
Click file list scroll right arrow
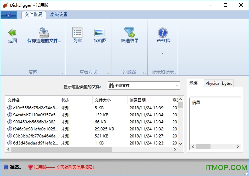pos(175,149)
